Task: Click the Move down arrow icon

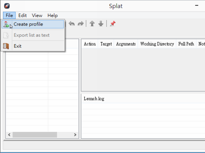Action: tap(101, 24)
